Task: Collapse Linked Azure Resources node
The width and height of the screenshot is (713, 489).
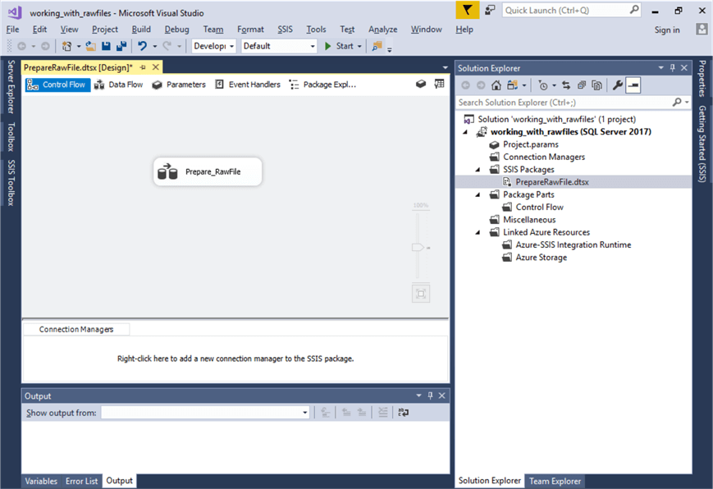Action: (x=478, y=232)
